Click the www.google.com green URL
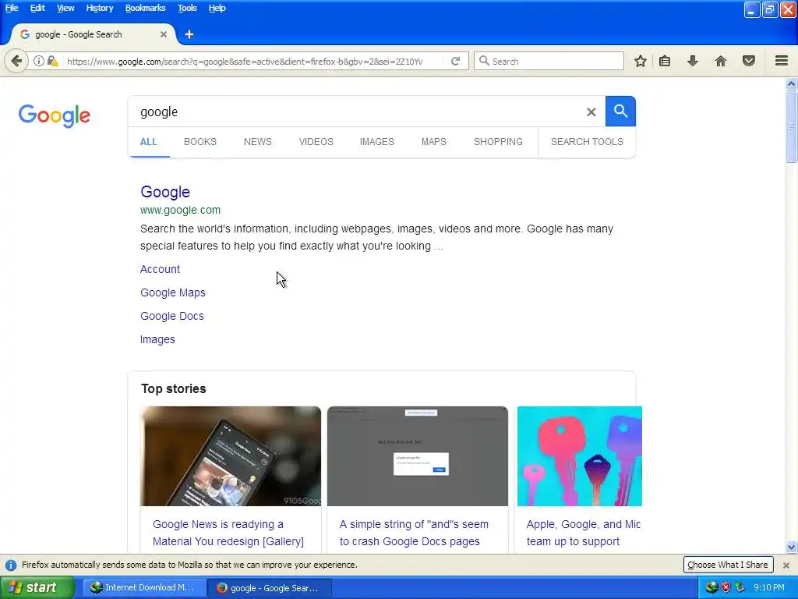The image size is (798, 599). coord(180,210)
